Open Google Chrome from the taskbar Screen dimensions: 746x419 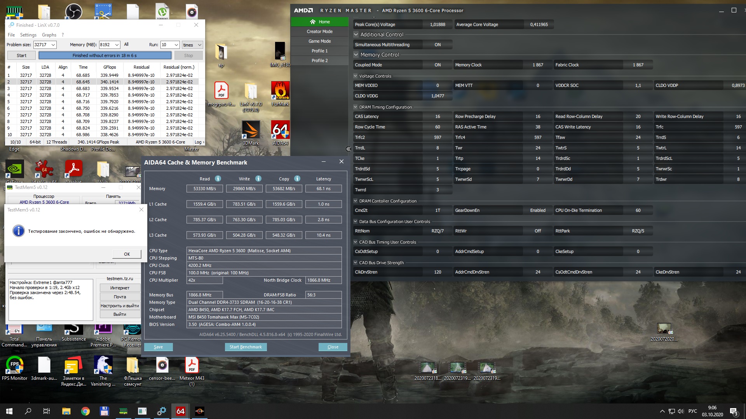(x=85, y=411)
